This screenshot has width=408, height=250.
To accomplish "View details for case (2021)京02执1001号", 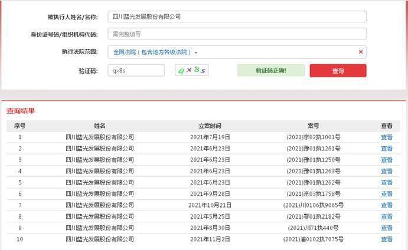I will tap(386, 137).
